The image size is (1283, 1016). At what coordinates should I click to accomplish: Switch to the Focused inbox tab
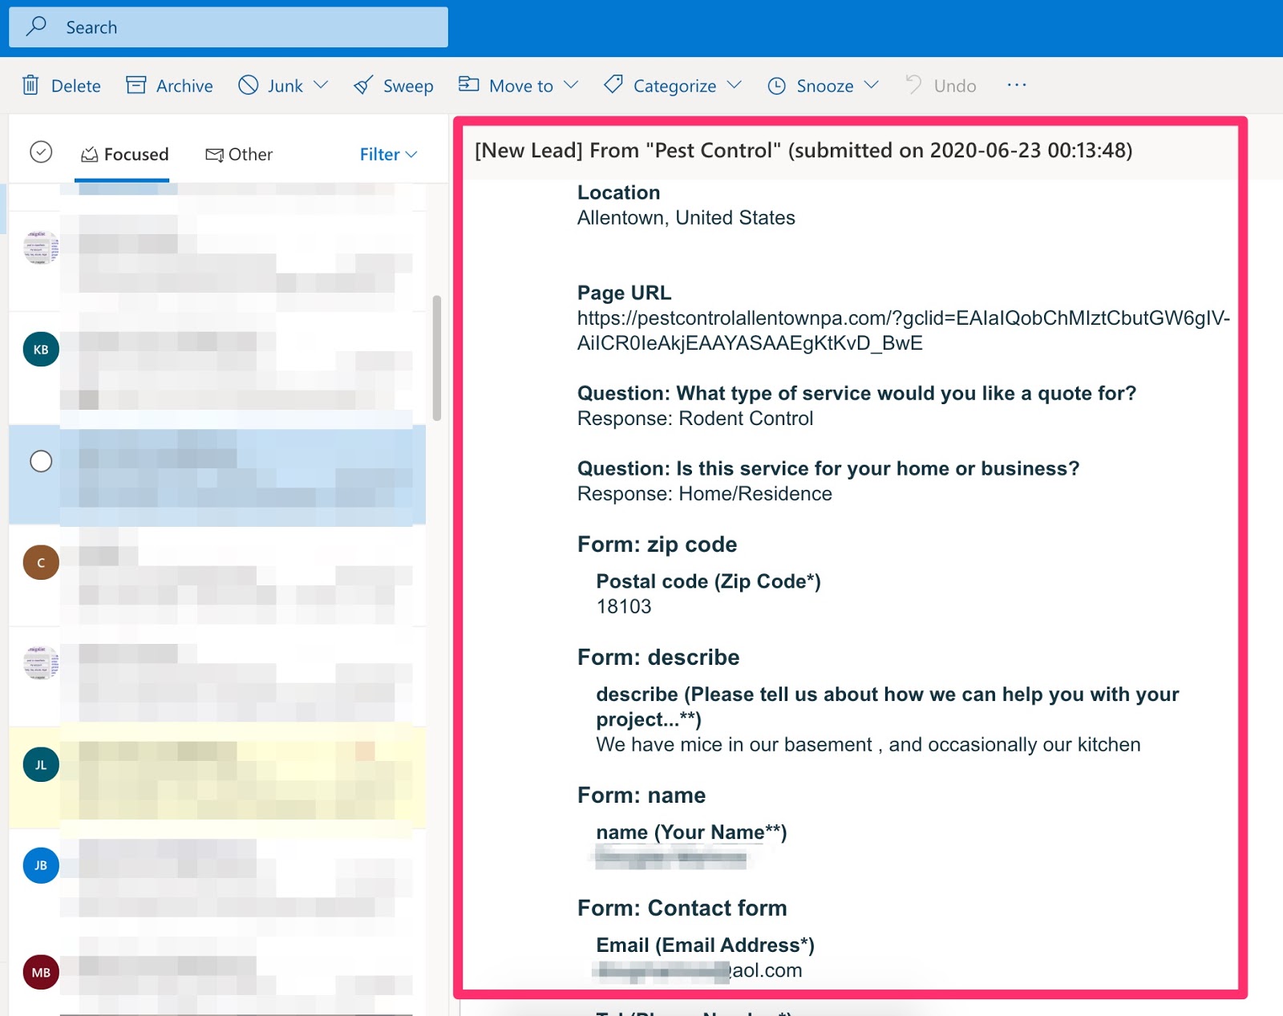click(x=124, y=154)
